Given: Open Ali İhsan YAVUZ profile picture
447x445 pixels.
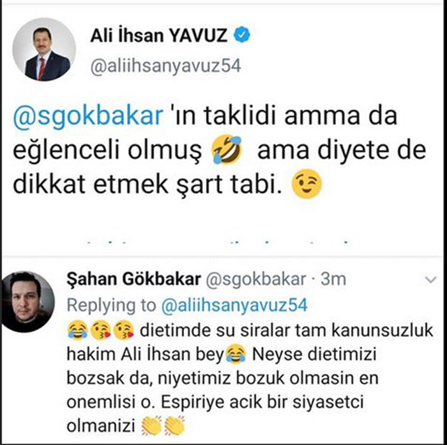Looking at the screenshot, I should (x=44, y=49).
